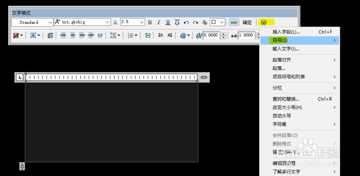
Task: Click the tracking 1.0000 input field
Action: click(246, 35)
